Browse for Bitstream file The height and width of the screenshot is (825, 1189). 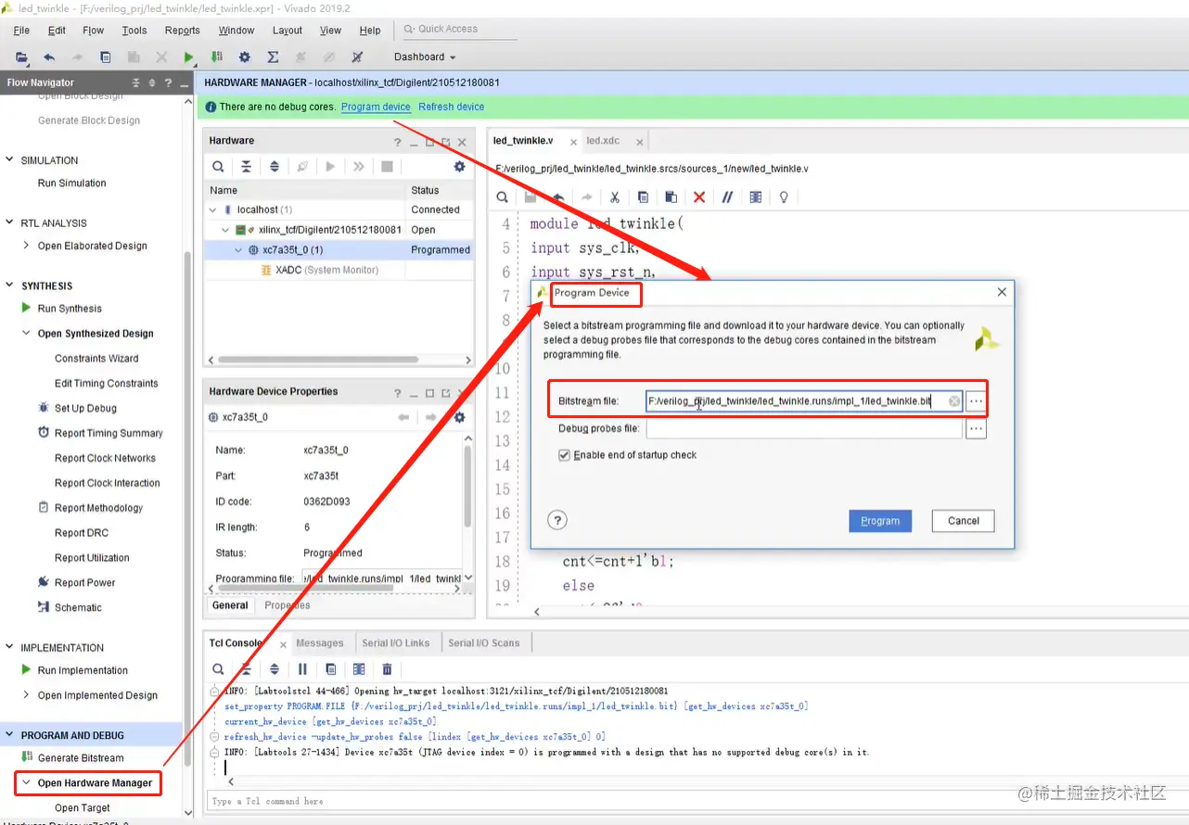point(975,401)
